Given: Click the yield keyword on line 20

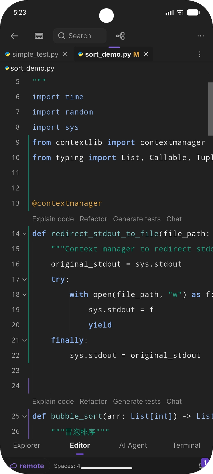Looking at the screenshot, I should 100,325.
